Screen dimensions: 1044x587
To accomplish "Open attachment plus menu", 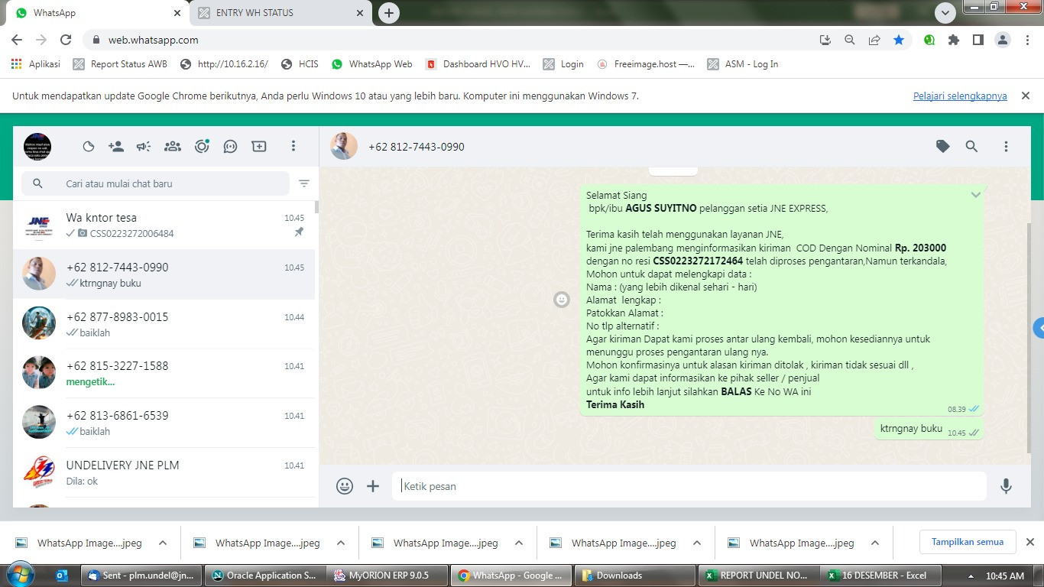I will (373, 486).
